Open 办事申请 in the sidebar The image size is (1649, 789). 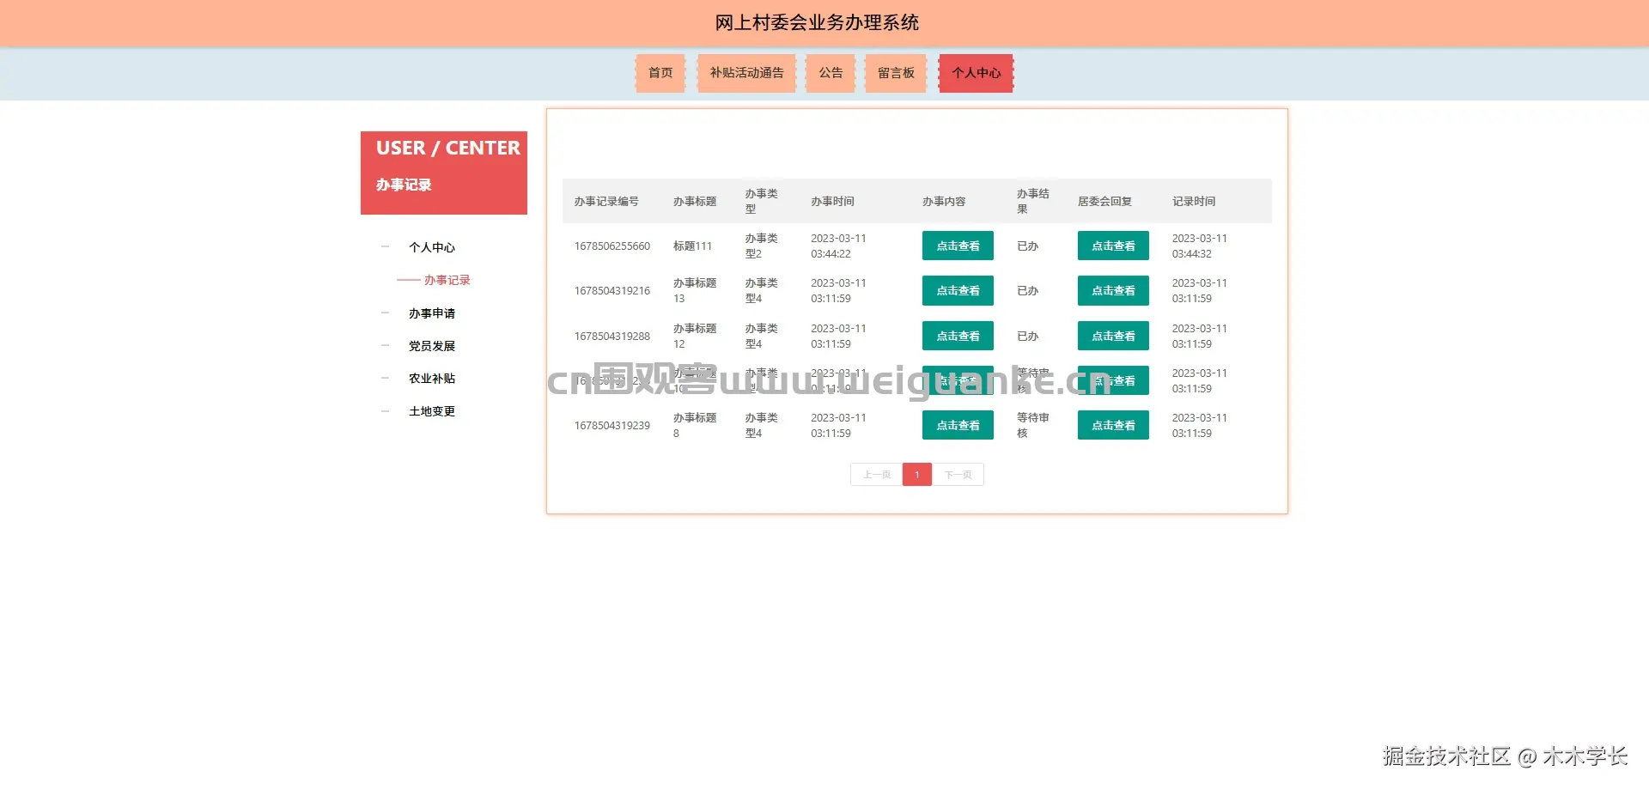pyautogui.click(x=432, y=313)
